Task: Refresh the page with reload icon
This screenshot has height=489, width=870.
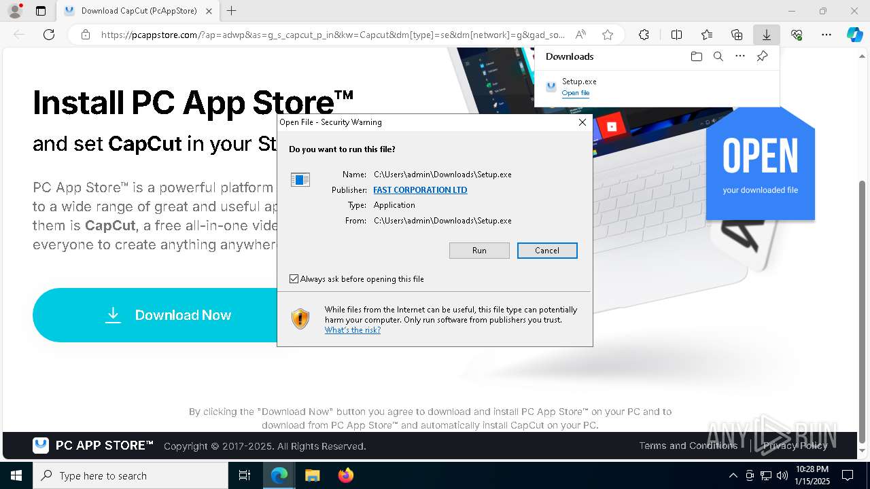Action: pos(49,35)
